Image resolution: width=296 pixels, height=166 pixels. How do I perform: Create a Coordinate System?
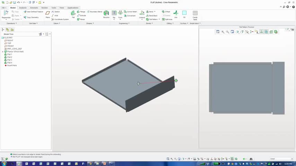tap(60, 19)
